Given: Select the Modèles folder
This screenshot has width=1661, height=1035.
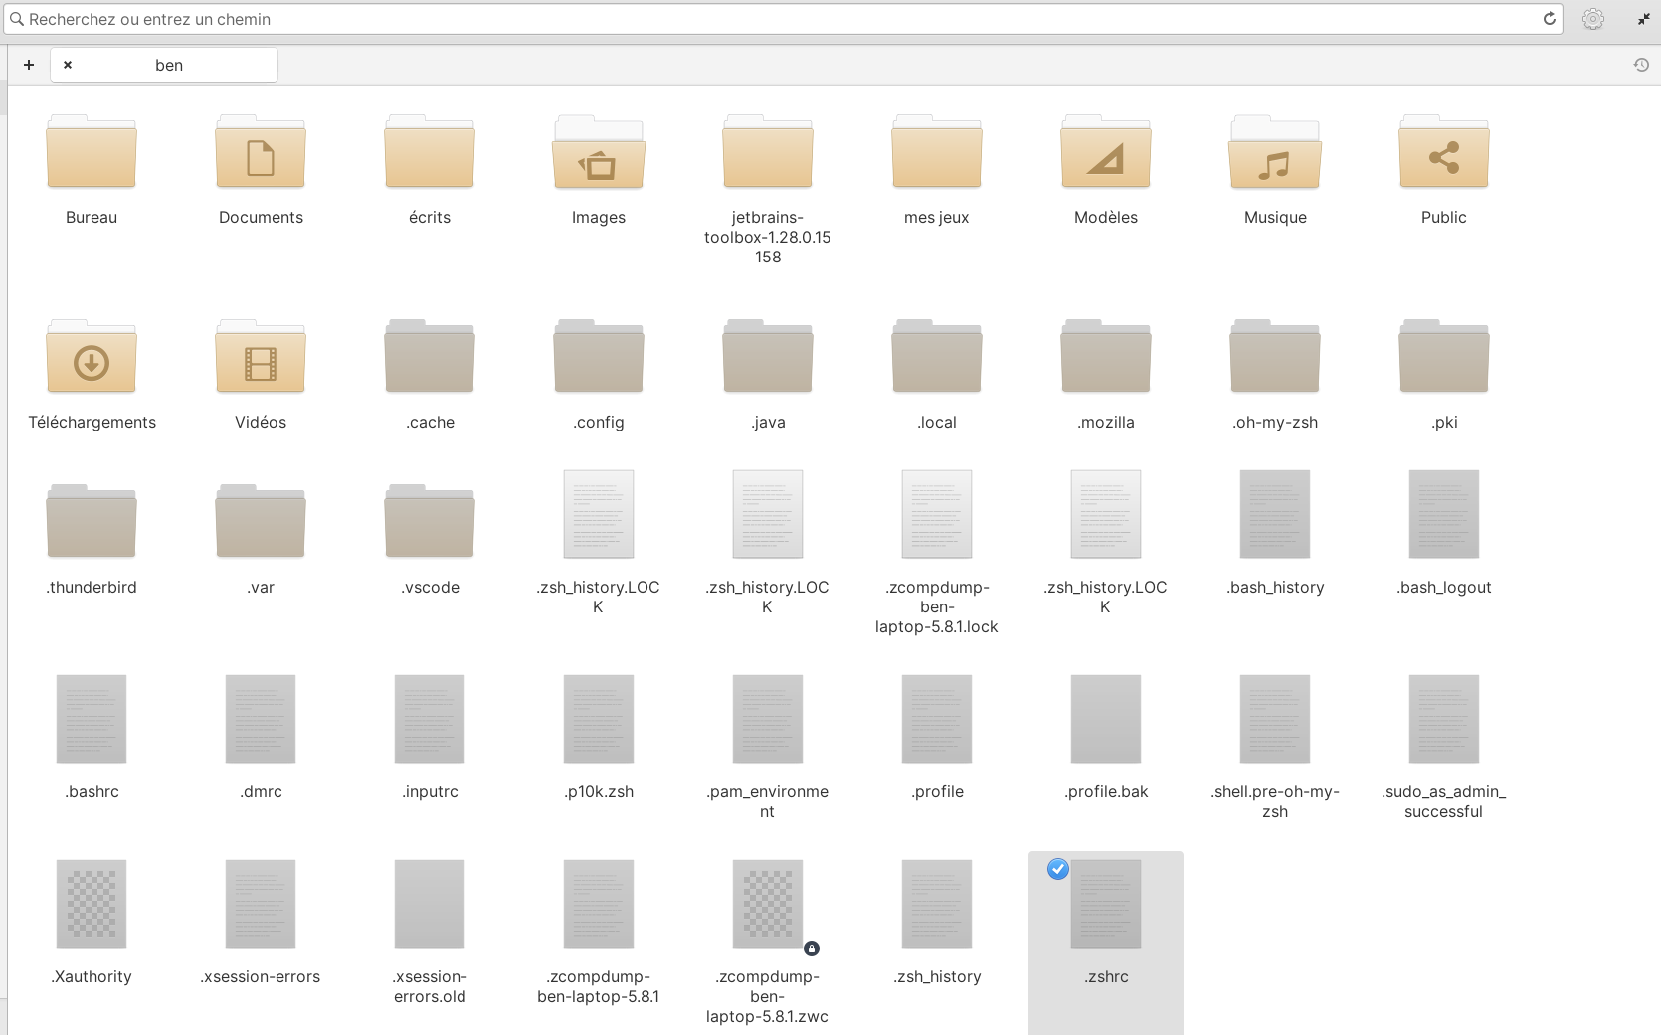Looking at the screenshot, I should (1106, 152).
